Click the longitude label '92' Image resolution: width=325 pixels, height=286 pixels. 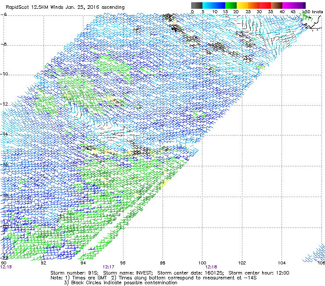coord(43,263)
